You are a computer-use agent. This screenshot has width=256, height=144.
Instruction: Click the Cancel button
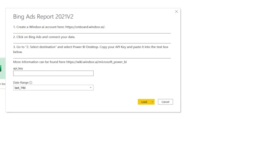tap(165, 102)
